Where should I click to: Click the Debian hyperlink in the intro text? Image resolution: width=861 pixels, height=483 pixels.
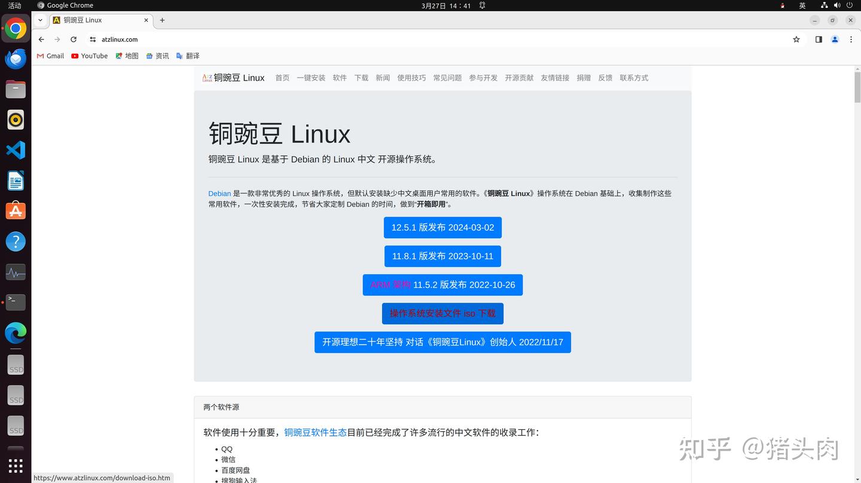click(x=219, y=193)
